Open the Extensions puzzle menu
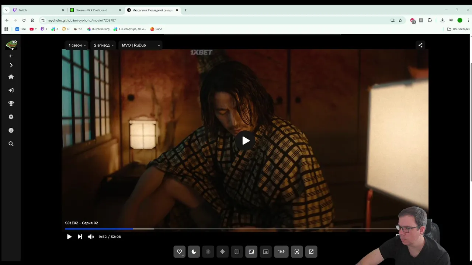The height and width of the screenshot is (265, 472). [x=430, y=20]
